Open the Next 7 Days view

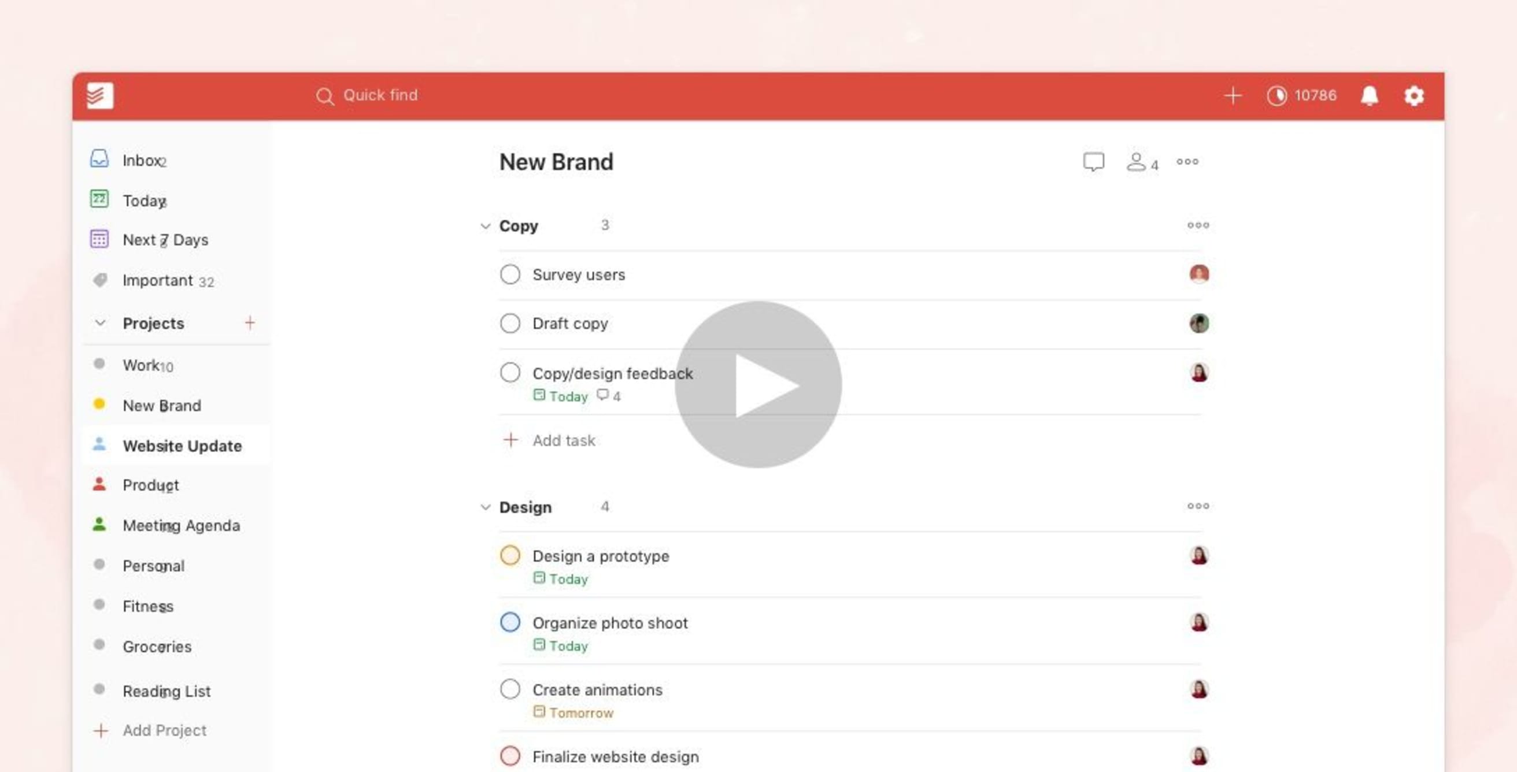tap(177, 239)
